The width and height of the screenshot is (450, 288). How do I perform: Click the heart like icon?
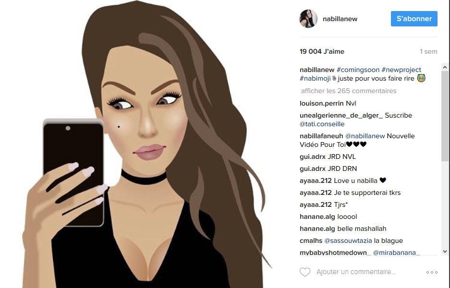coord(305,272)
